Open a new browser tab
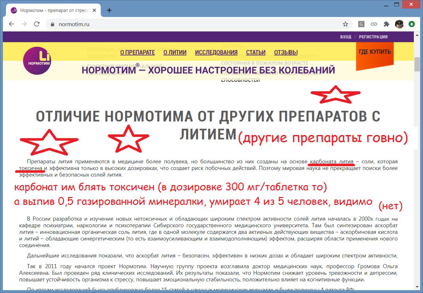Viewport: 423px width, 293px height. point(109,10)
